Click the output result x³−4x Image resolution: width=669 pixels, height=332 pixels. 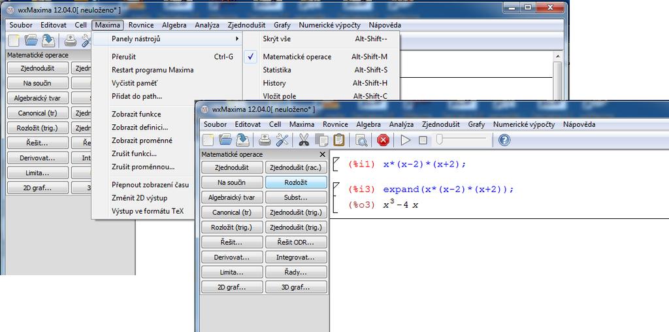tap(400, 205)
